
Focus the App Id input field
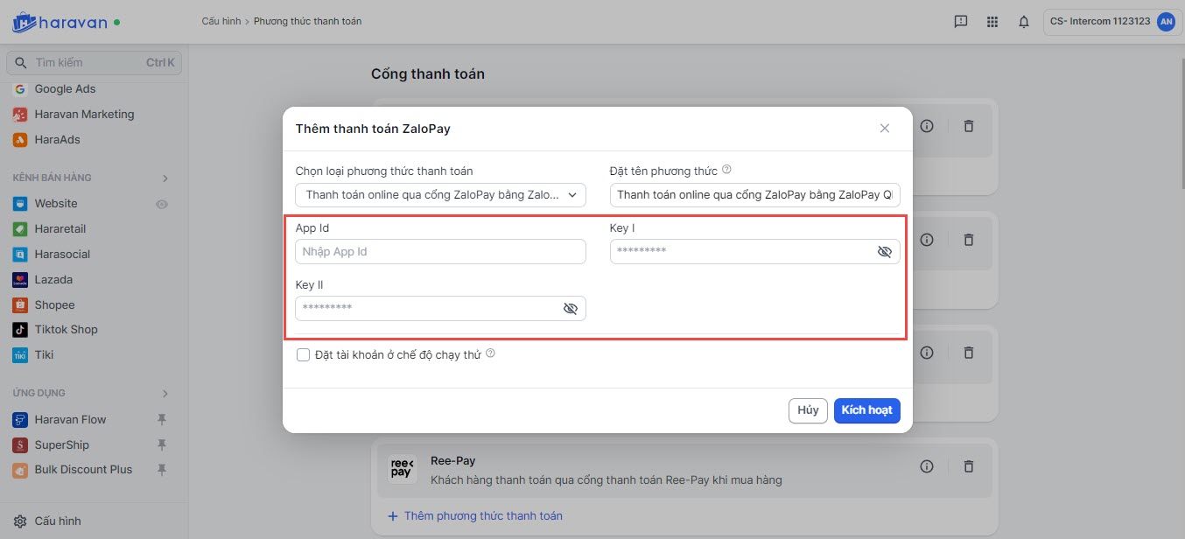440,252
